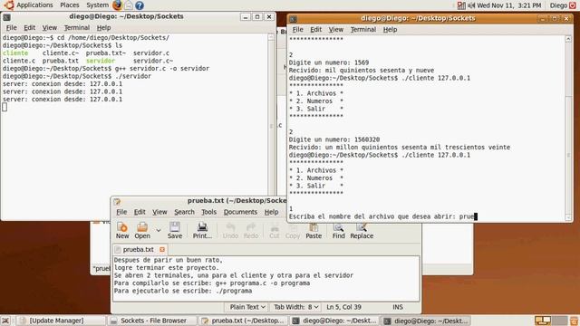
Task: Open Help menu in servidor terminal
Action: tap(103, 28)
